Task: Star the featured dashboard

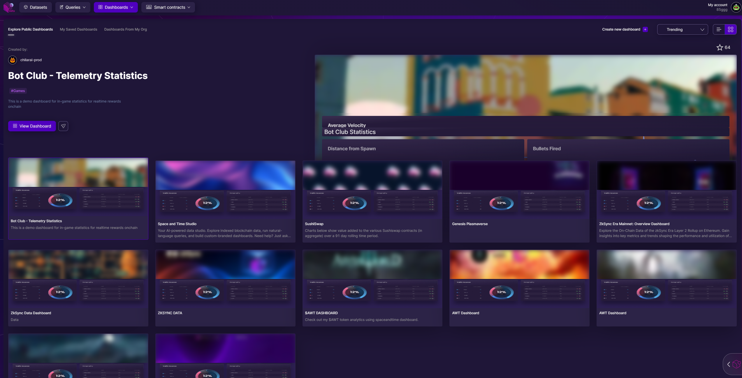Action: click(720, 47)
